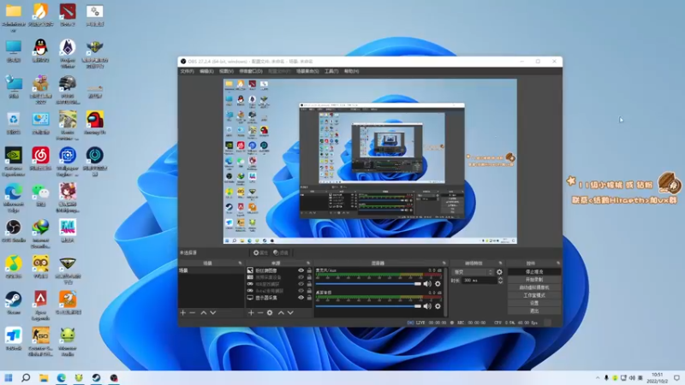Pop out the 来源 dock panel
This screenshot has height=385, width=685.
(x=308, y=264)
